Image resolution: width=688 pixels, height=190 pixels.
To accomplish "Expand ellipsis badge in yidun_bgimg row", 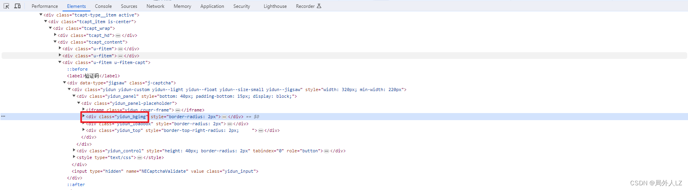I will click(x=224, y=117).
